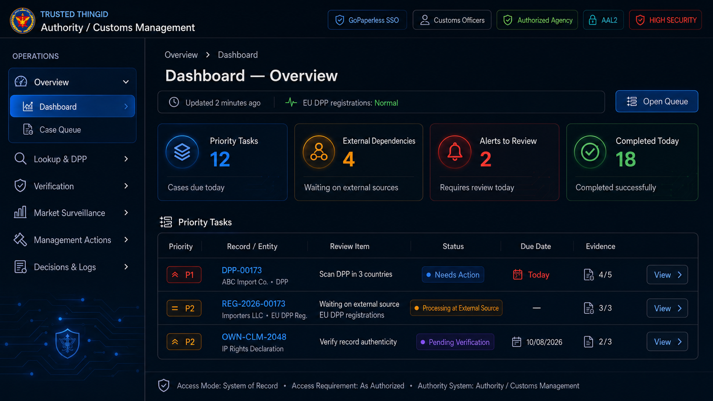Click the High Security red shield icon

pos(640,20)
